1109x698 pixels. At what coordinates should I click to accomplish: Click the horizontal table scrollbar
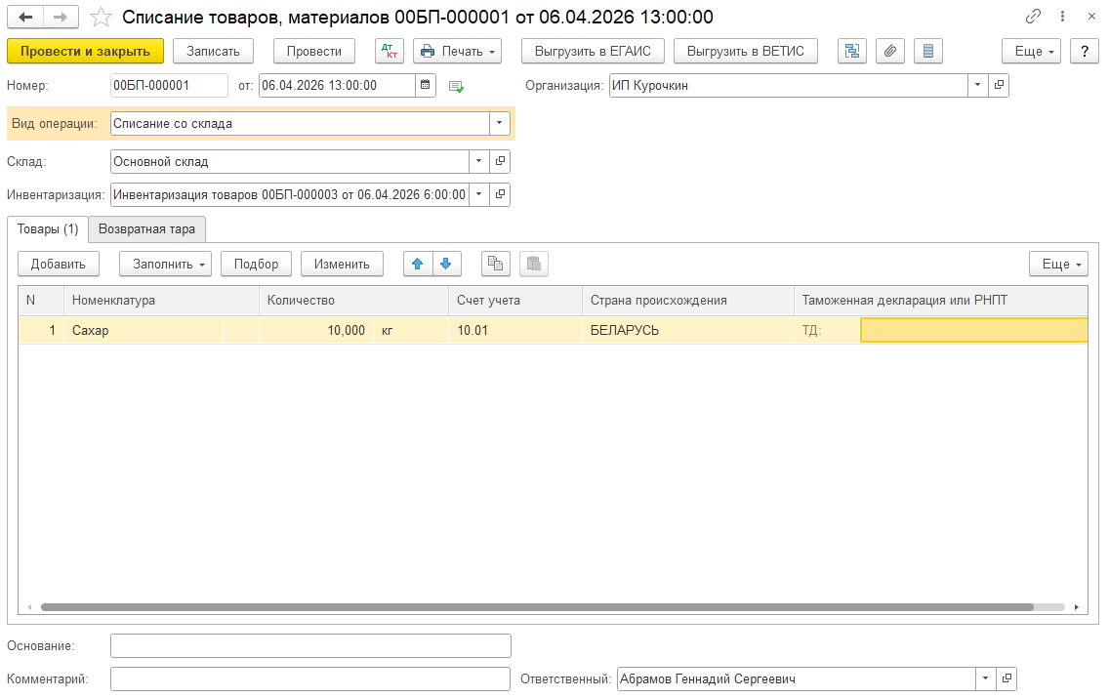(537, 606)
